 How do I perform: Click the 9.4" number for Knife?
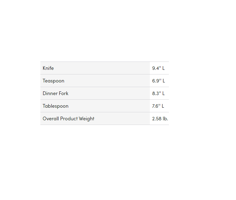[x=156, y=68]
